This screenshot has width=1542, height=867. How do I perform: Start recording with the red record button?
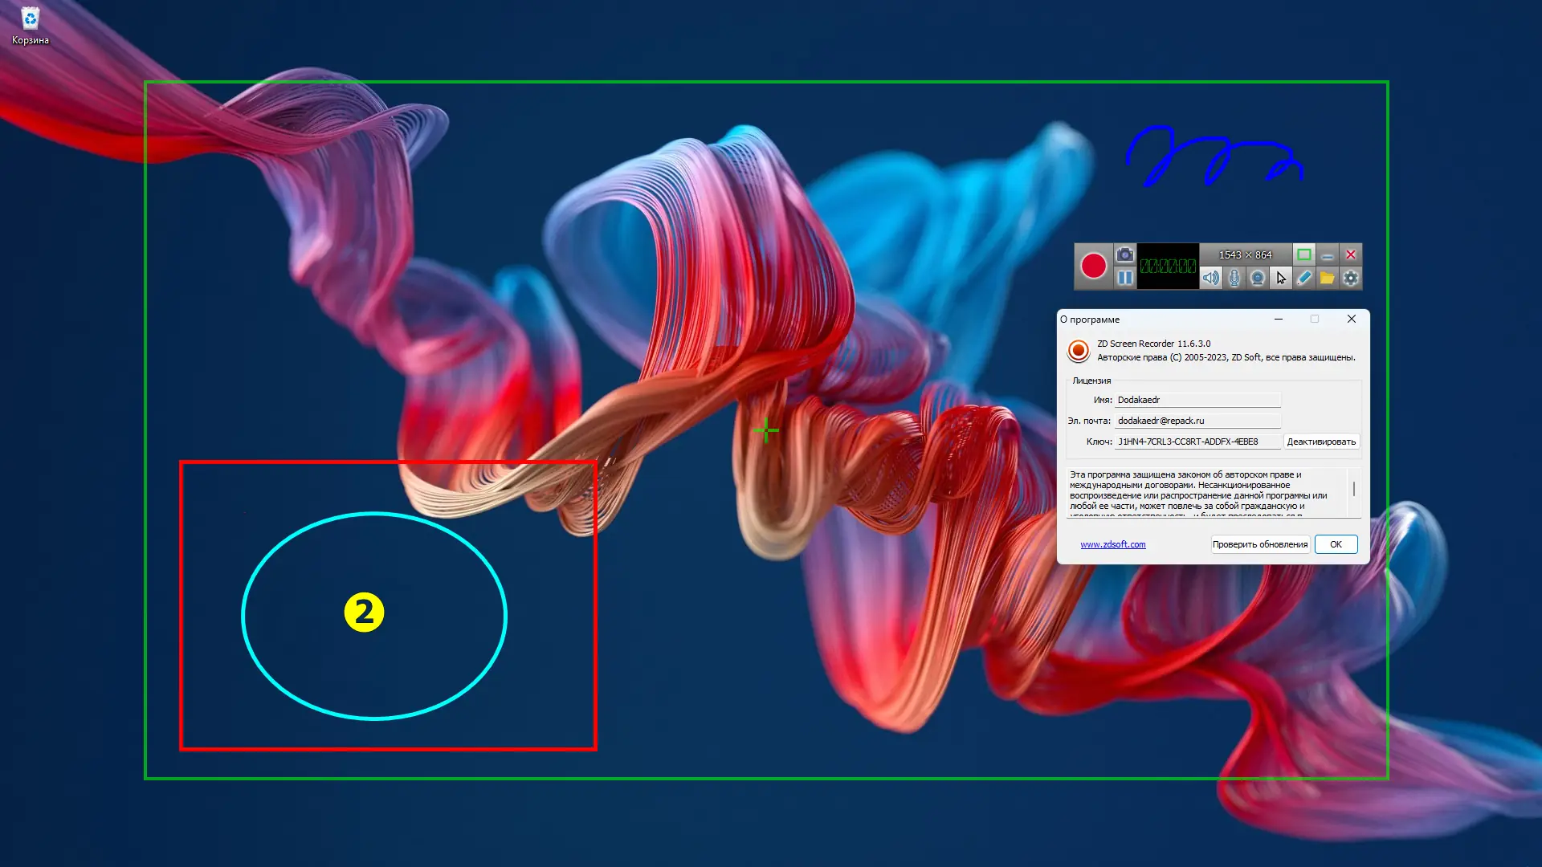[1093, 266]
